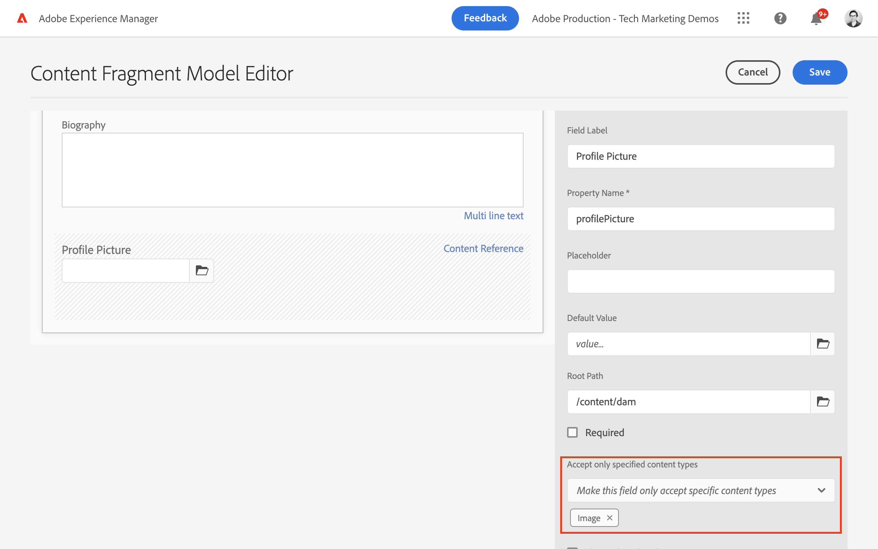Click the Field Label input

pos(700,156)
